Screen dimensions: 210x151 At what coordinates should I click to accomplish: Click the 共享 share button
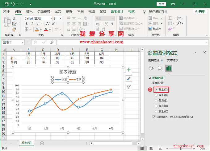[200, 11]
